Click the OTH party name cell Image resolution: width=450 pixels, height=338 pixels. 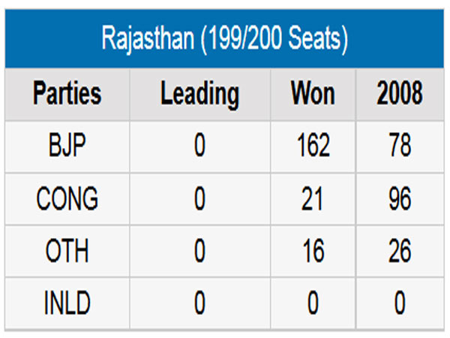click(x=67, y=251)
